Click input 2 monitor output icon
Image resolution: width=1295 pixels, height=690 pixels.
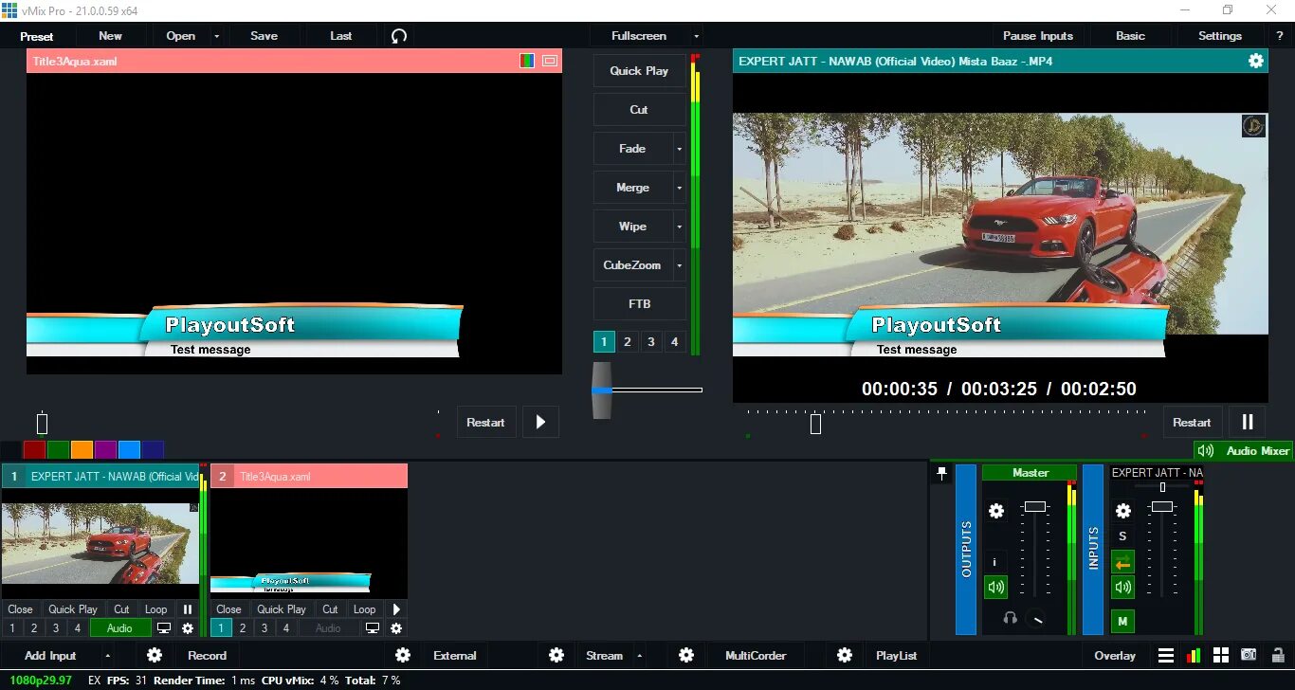tap(373, 627)
